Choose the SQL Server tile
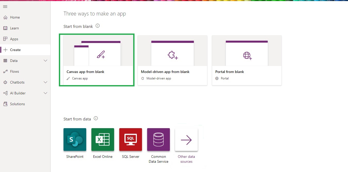The width and height of the screenshot is (348, 172). pyautogui.click(x=131, y=140)
